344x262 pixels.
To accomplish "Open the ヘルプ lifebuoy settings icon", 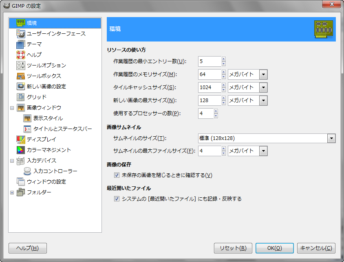I will point(21,55).
